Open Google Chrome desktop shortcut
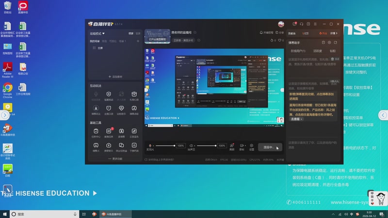 pyautogui.click(x=8, y=90)
